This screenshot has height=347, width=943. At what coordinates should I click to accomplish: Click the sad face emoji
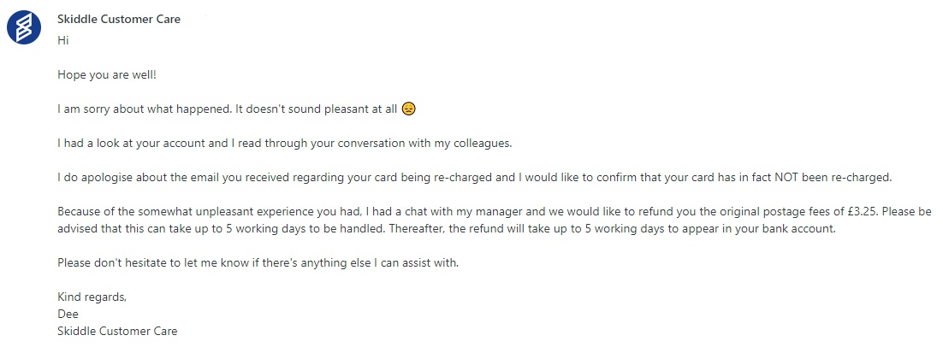(409, 109)
